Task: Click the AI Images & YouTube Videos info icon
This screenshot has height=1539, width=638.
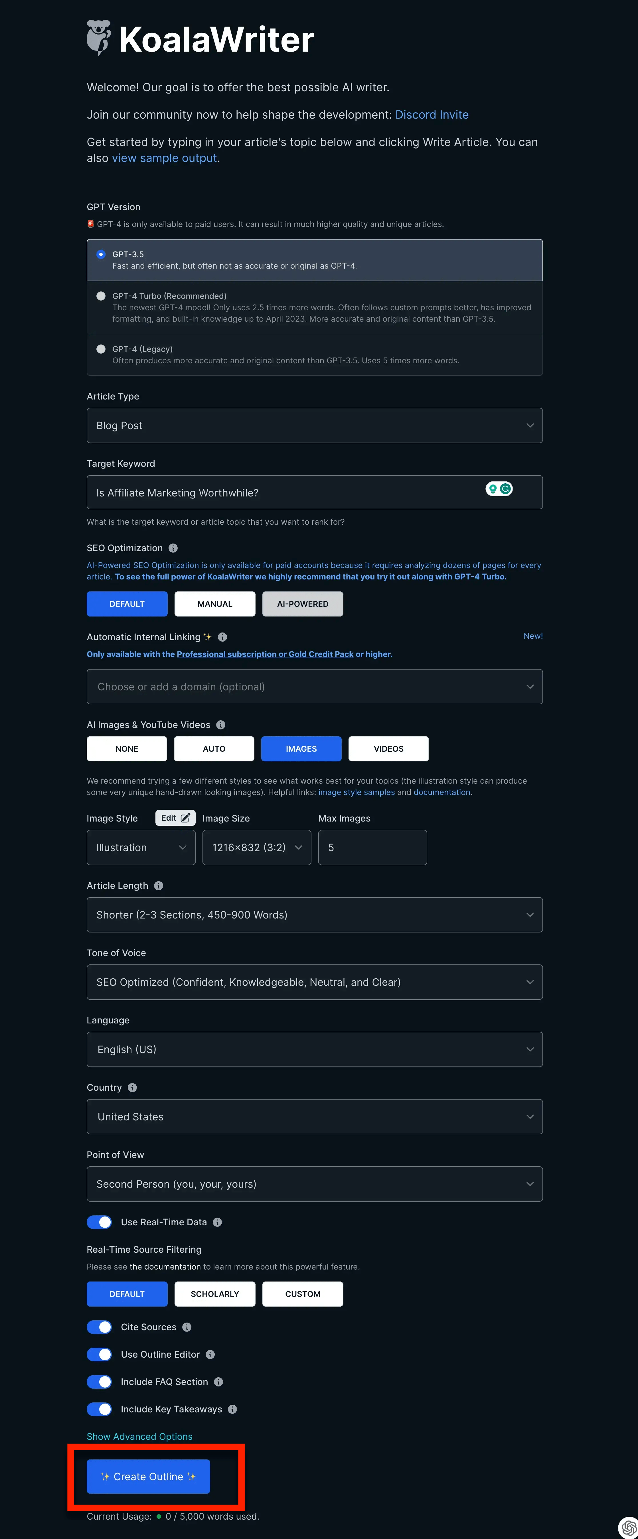Action: pos(220,725)
